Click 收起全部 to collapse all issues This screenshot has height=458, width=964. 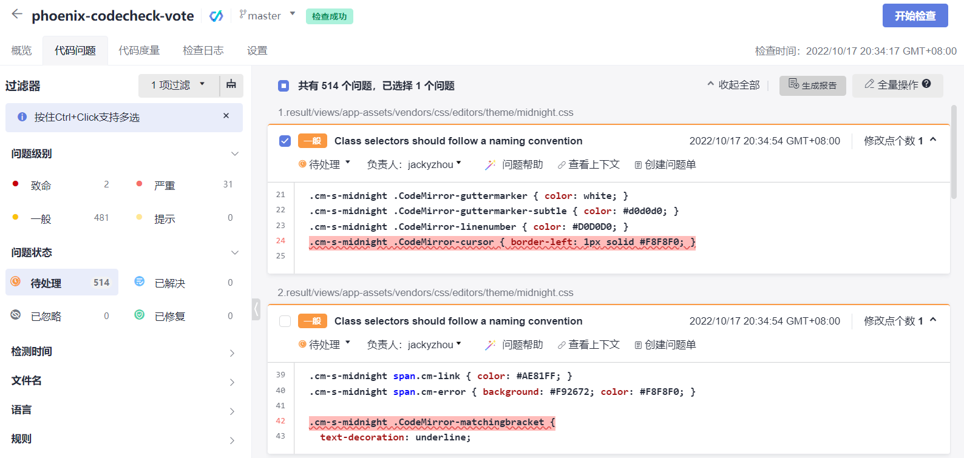point(733,85)
